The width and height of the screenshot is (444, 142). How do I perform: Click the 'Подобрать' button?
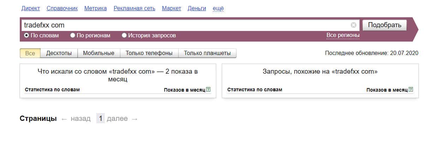point(385,25)
